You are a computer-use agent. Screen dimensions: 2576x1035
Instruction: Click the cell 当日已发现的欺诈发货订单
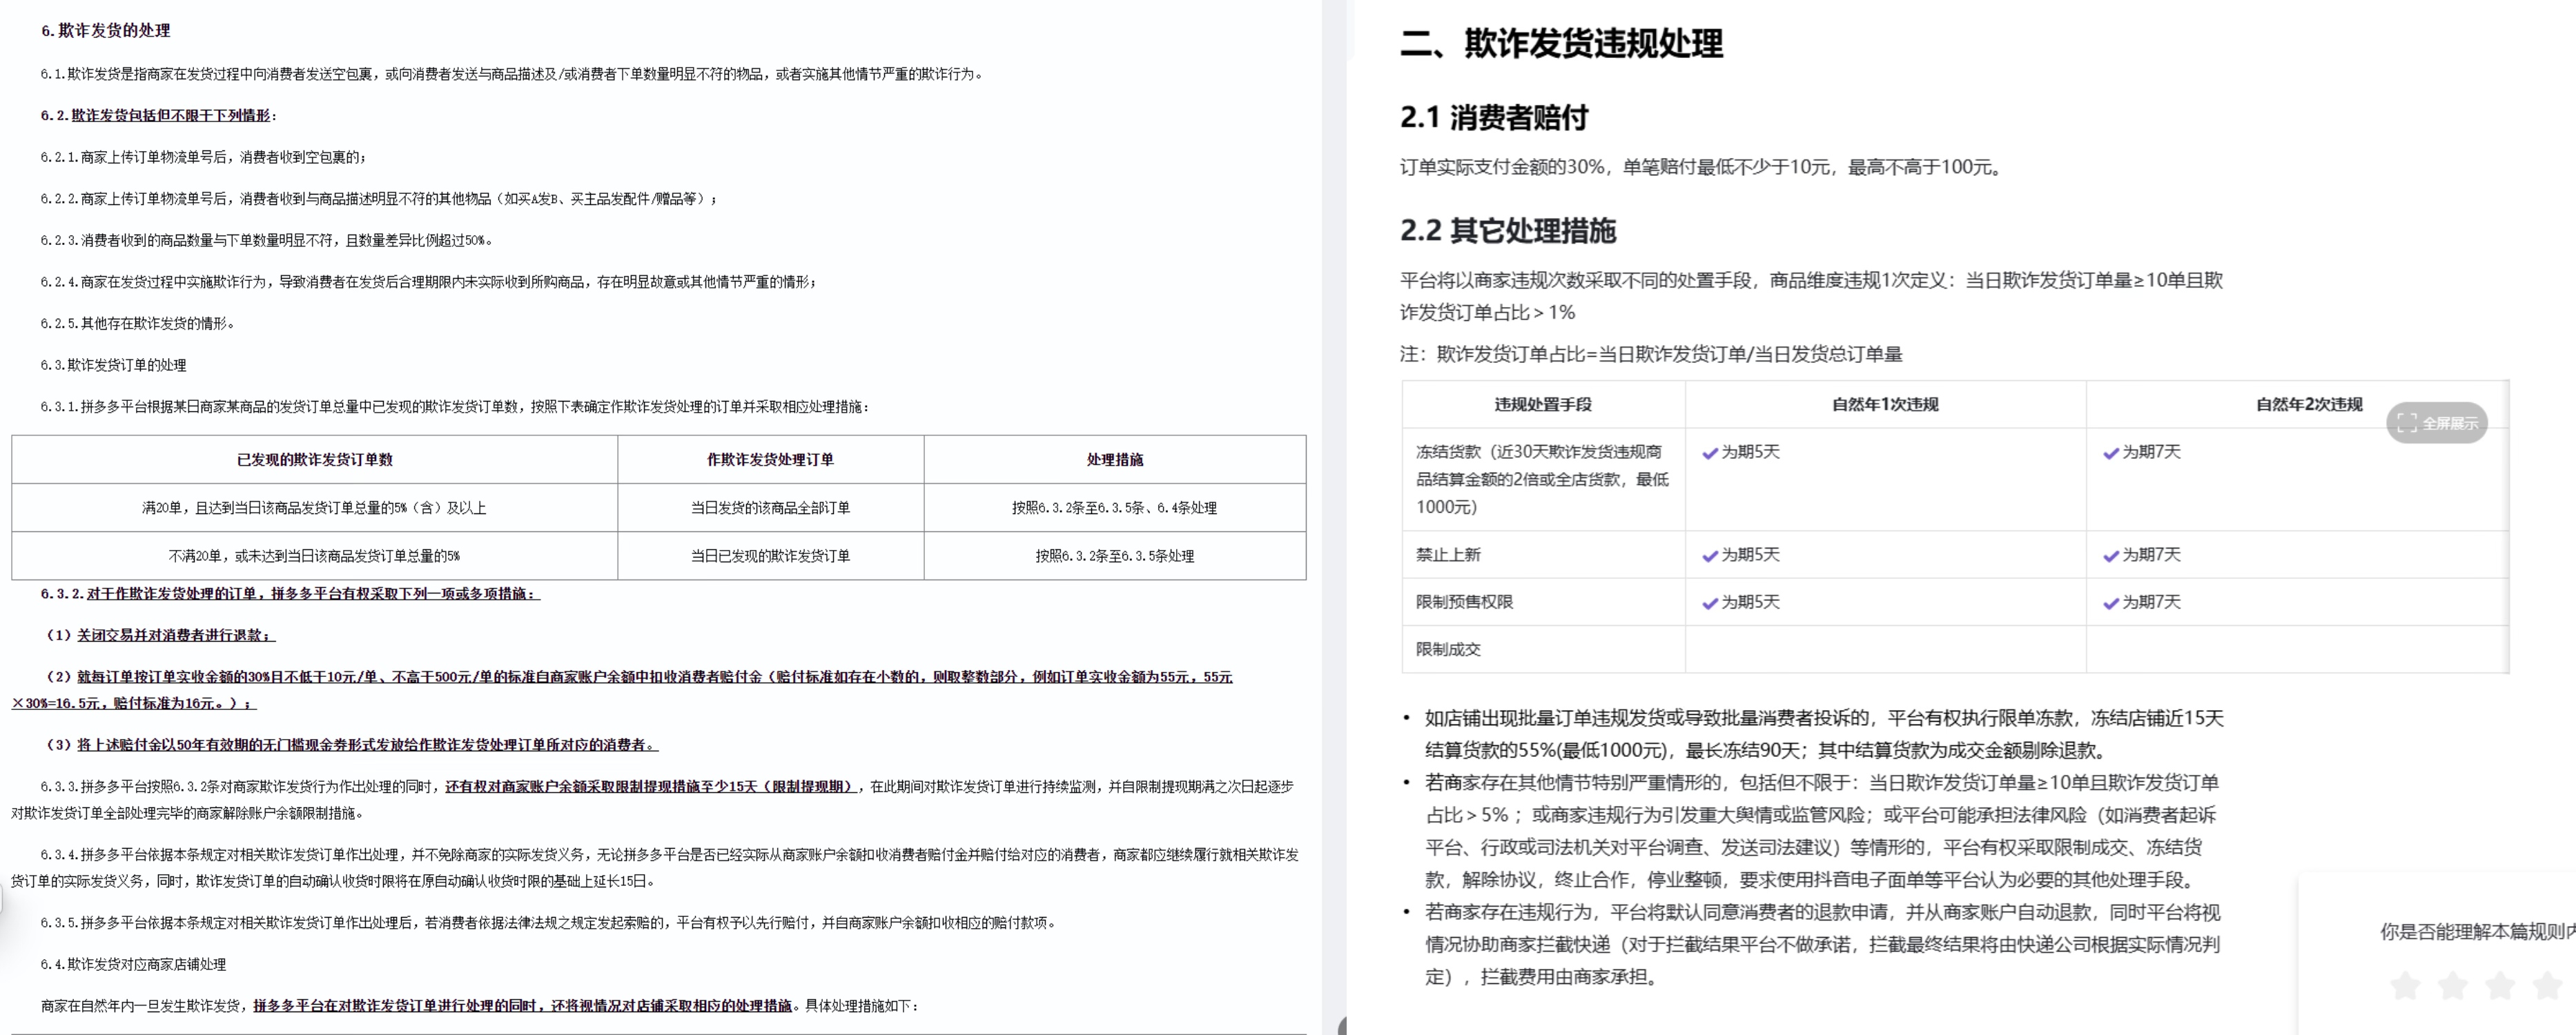pos(770,555)
